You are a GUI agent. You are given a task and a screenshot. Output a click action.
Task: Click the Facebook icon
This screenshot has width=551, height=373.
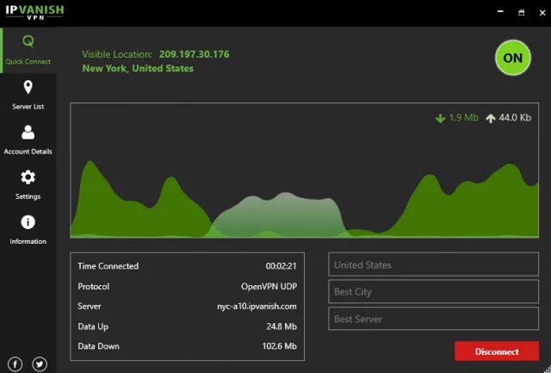[x=15, y=364]
